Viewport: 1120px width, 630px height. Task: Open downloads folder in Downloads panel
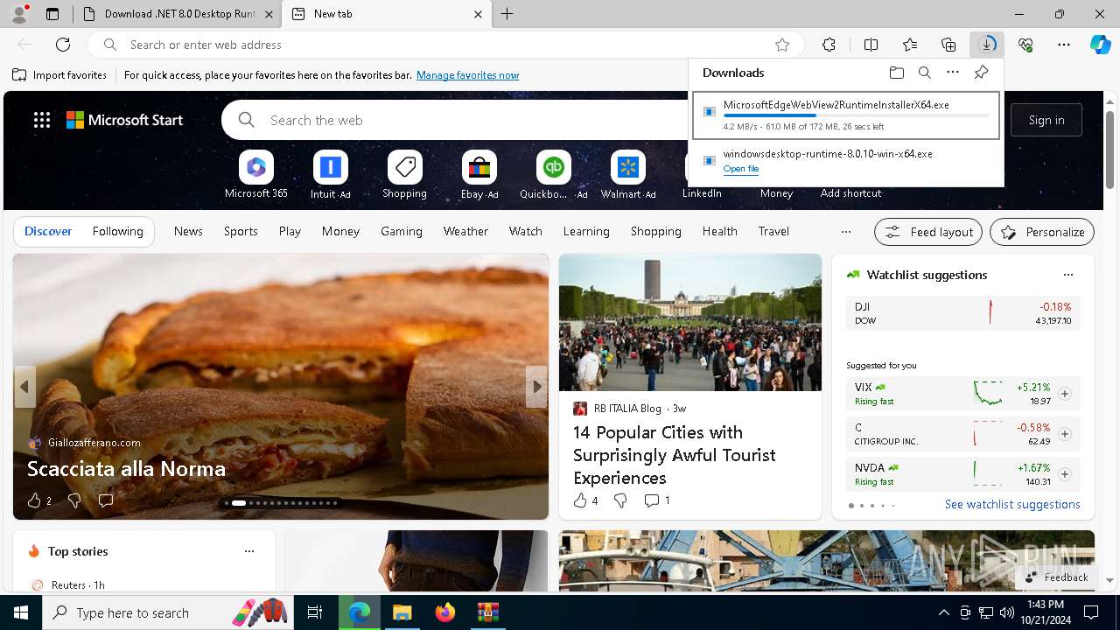(x=897, y=73)
